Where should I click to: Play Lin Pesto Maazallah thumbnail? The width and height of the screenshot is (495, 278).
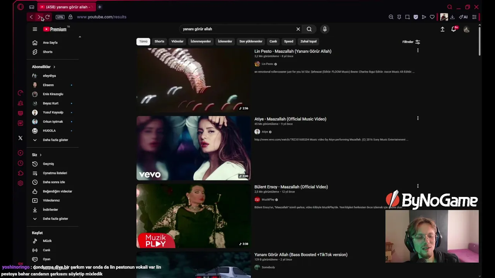tap(193, 80)
